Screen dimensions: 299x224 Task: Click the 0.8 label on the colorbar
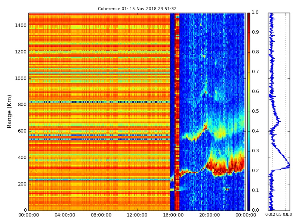255,52
